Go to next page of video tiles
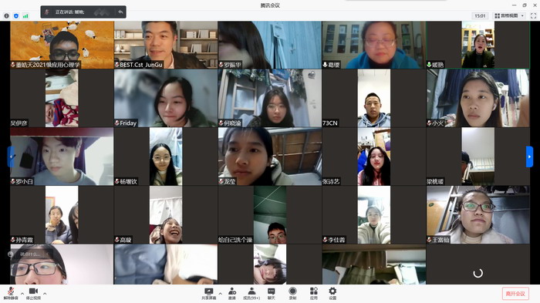 click(529, 157)
